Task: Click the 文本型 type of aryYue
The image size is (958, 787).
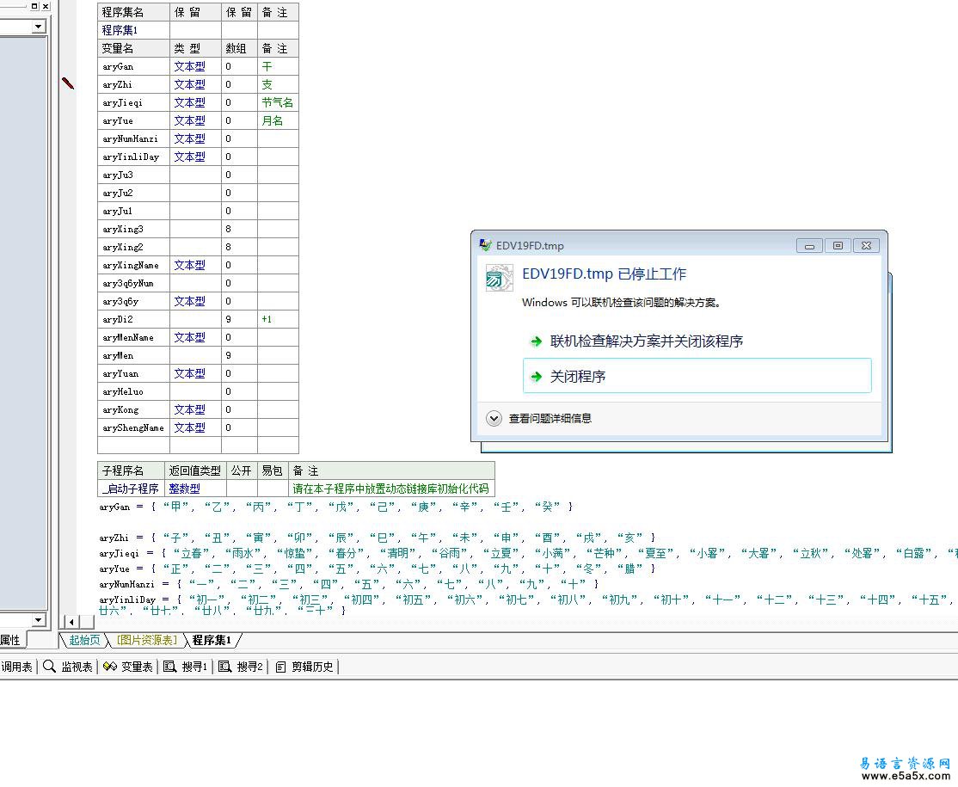Action: point(195,120)
